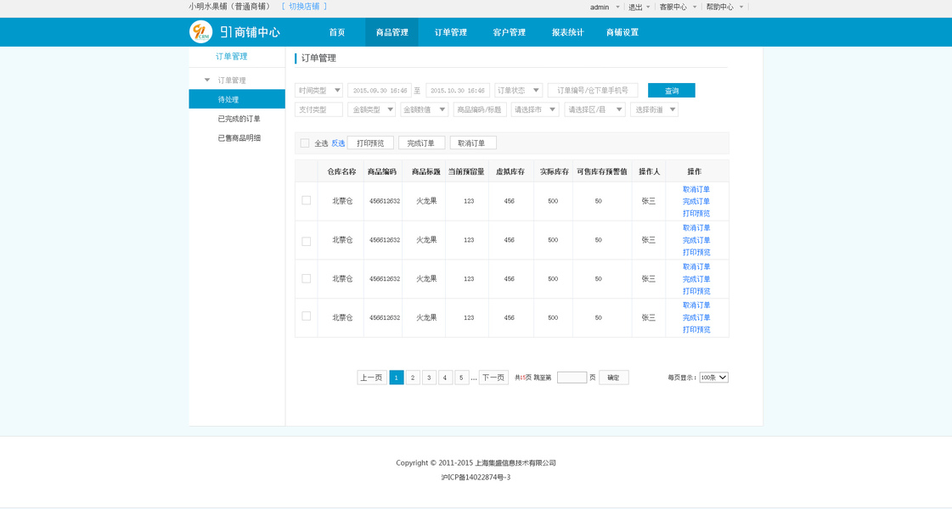Open the 订单状态 dropdown
Image resolution: width=952 pixels, height=509 pixels.
tap(518, 91)
